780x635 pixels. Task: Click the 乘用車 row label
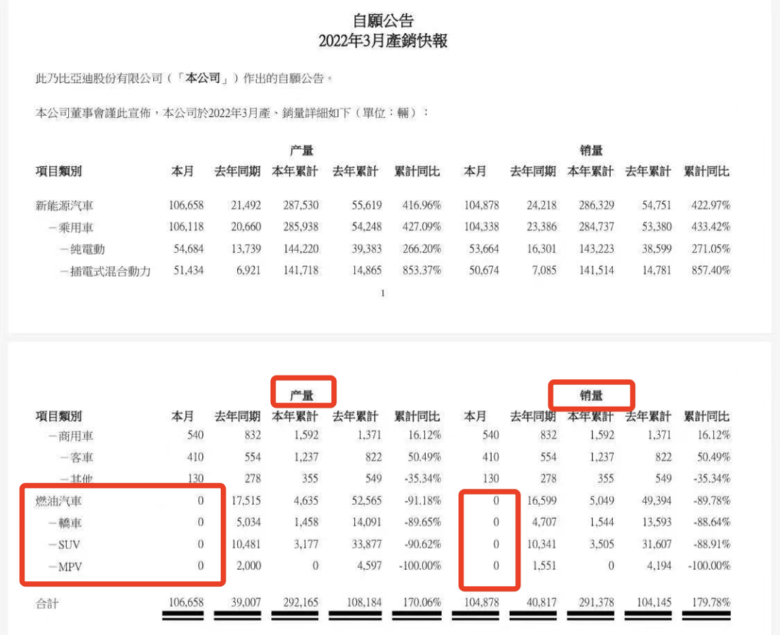pos(76,227)
